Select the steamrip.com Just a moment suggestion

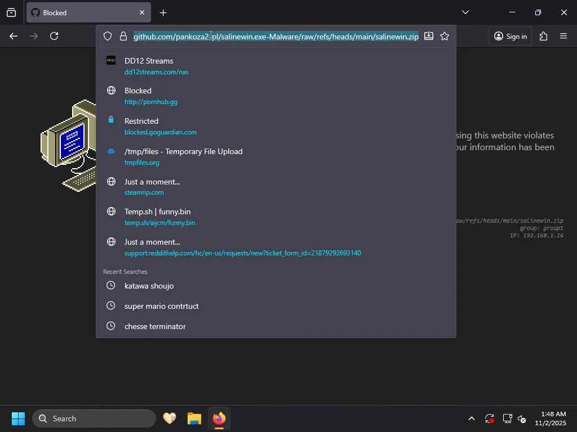click(276, 187)
